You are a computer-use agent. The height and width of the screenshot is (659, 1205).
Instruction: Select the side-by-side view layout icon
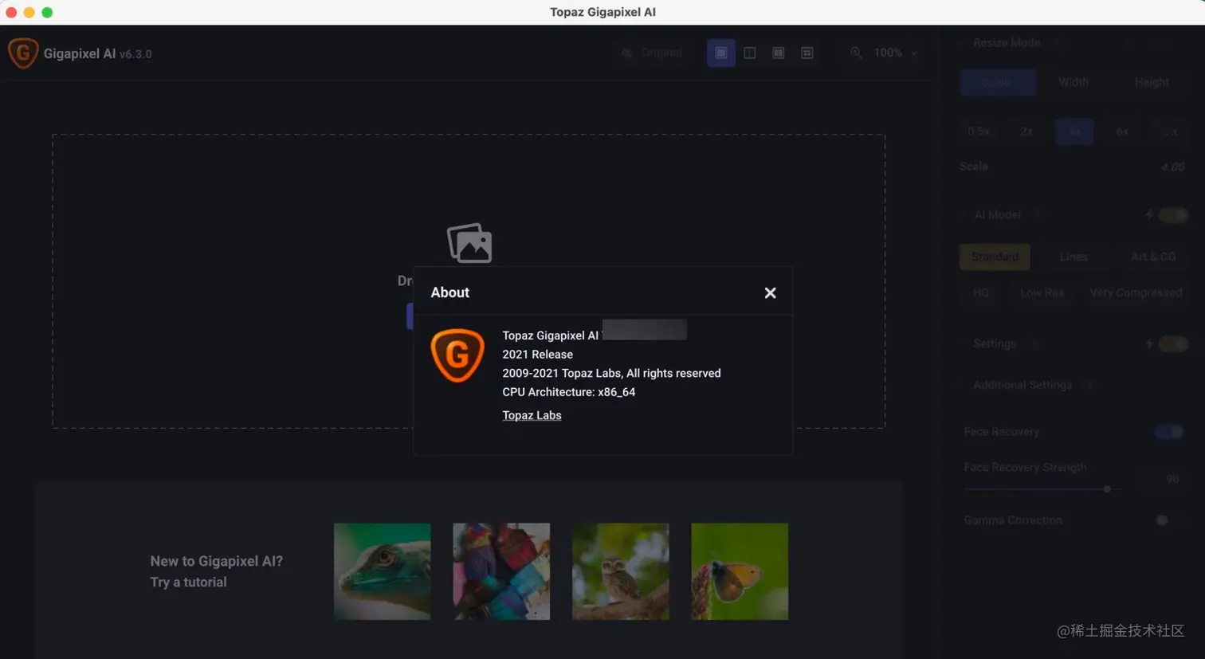779,53
